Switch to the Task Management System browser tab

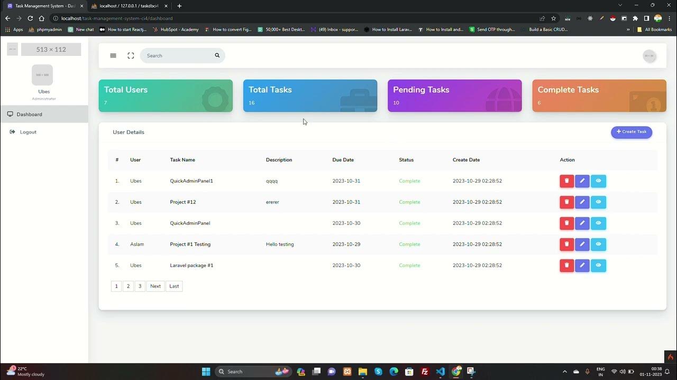point(45,6)
